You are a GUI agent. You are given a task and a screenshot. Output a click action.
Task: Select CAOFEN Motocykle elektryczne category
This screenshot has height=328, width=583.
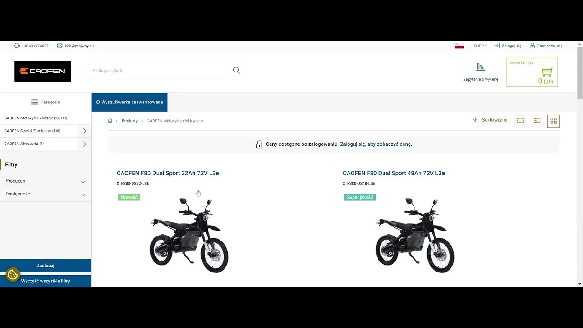tap(36, 118)
